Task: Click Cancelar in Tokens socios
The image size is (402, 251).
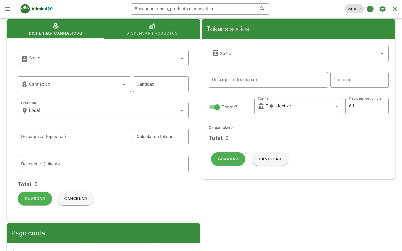Action: [x=270, y=159]
